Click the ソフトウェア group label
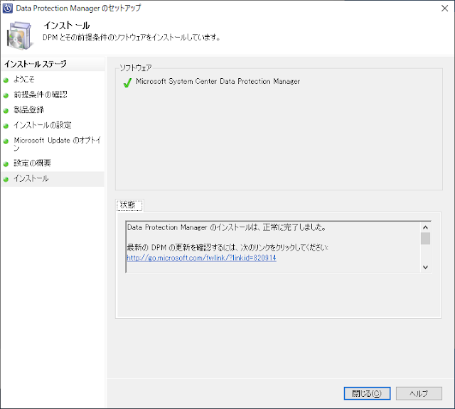The image size is (455, 409). point(136,68)
